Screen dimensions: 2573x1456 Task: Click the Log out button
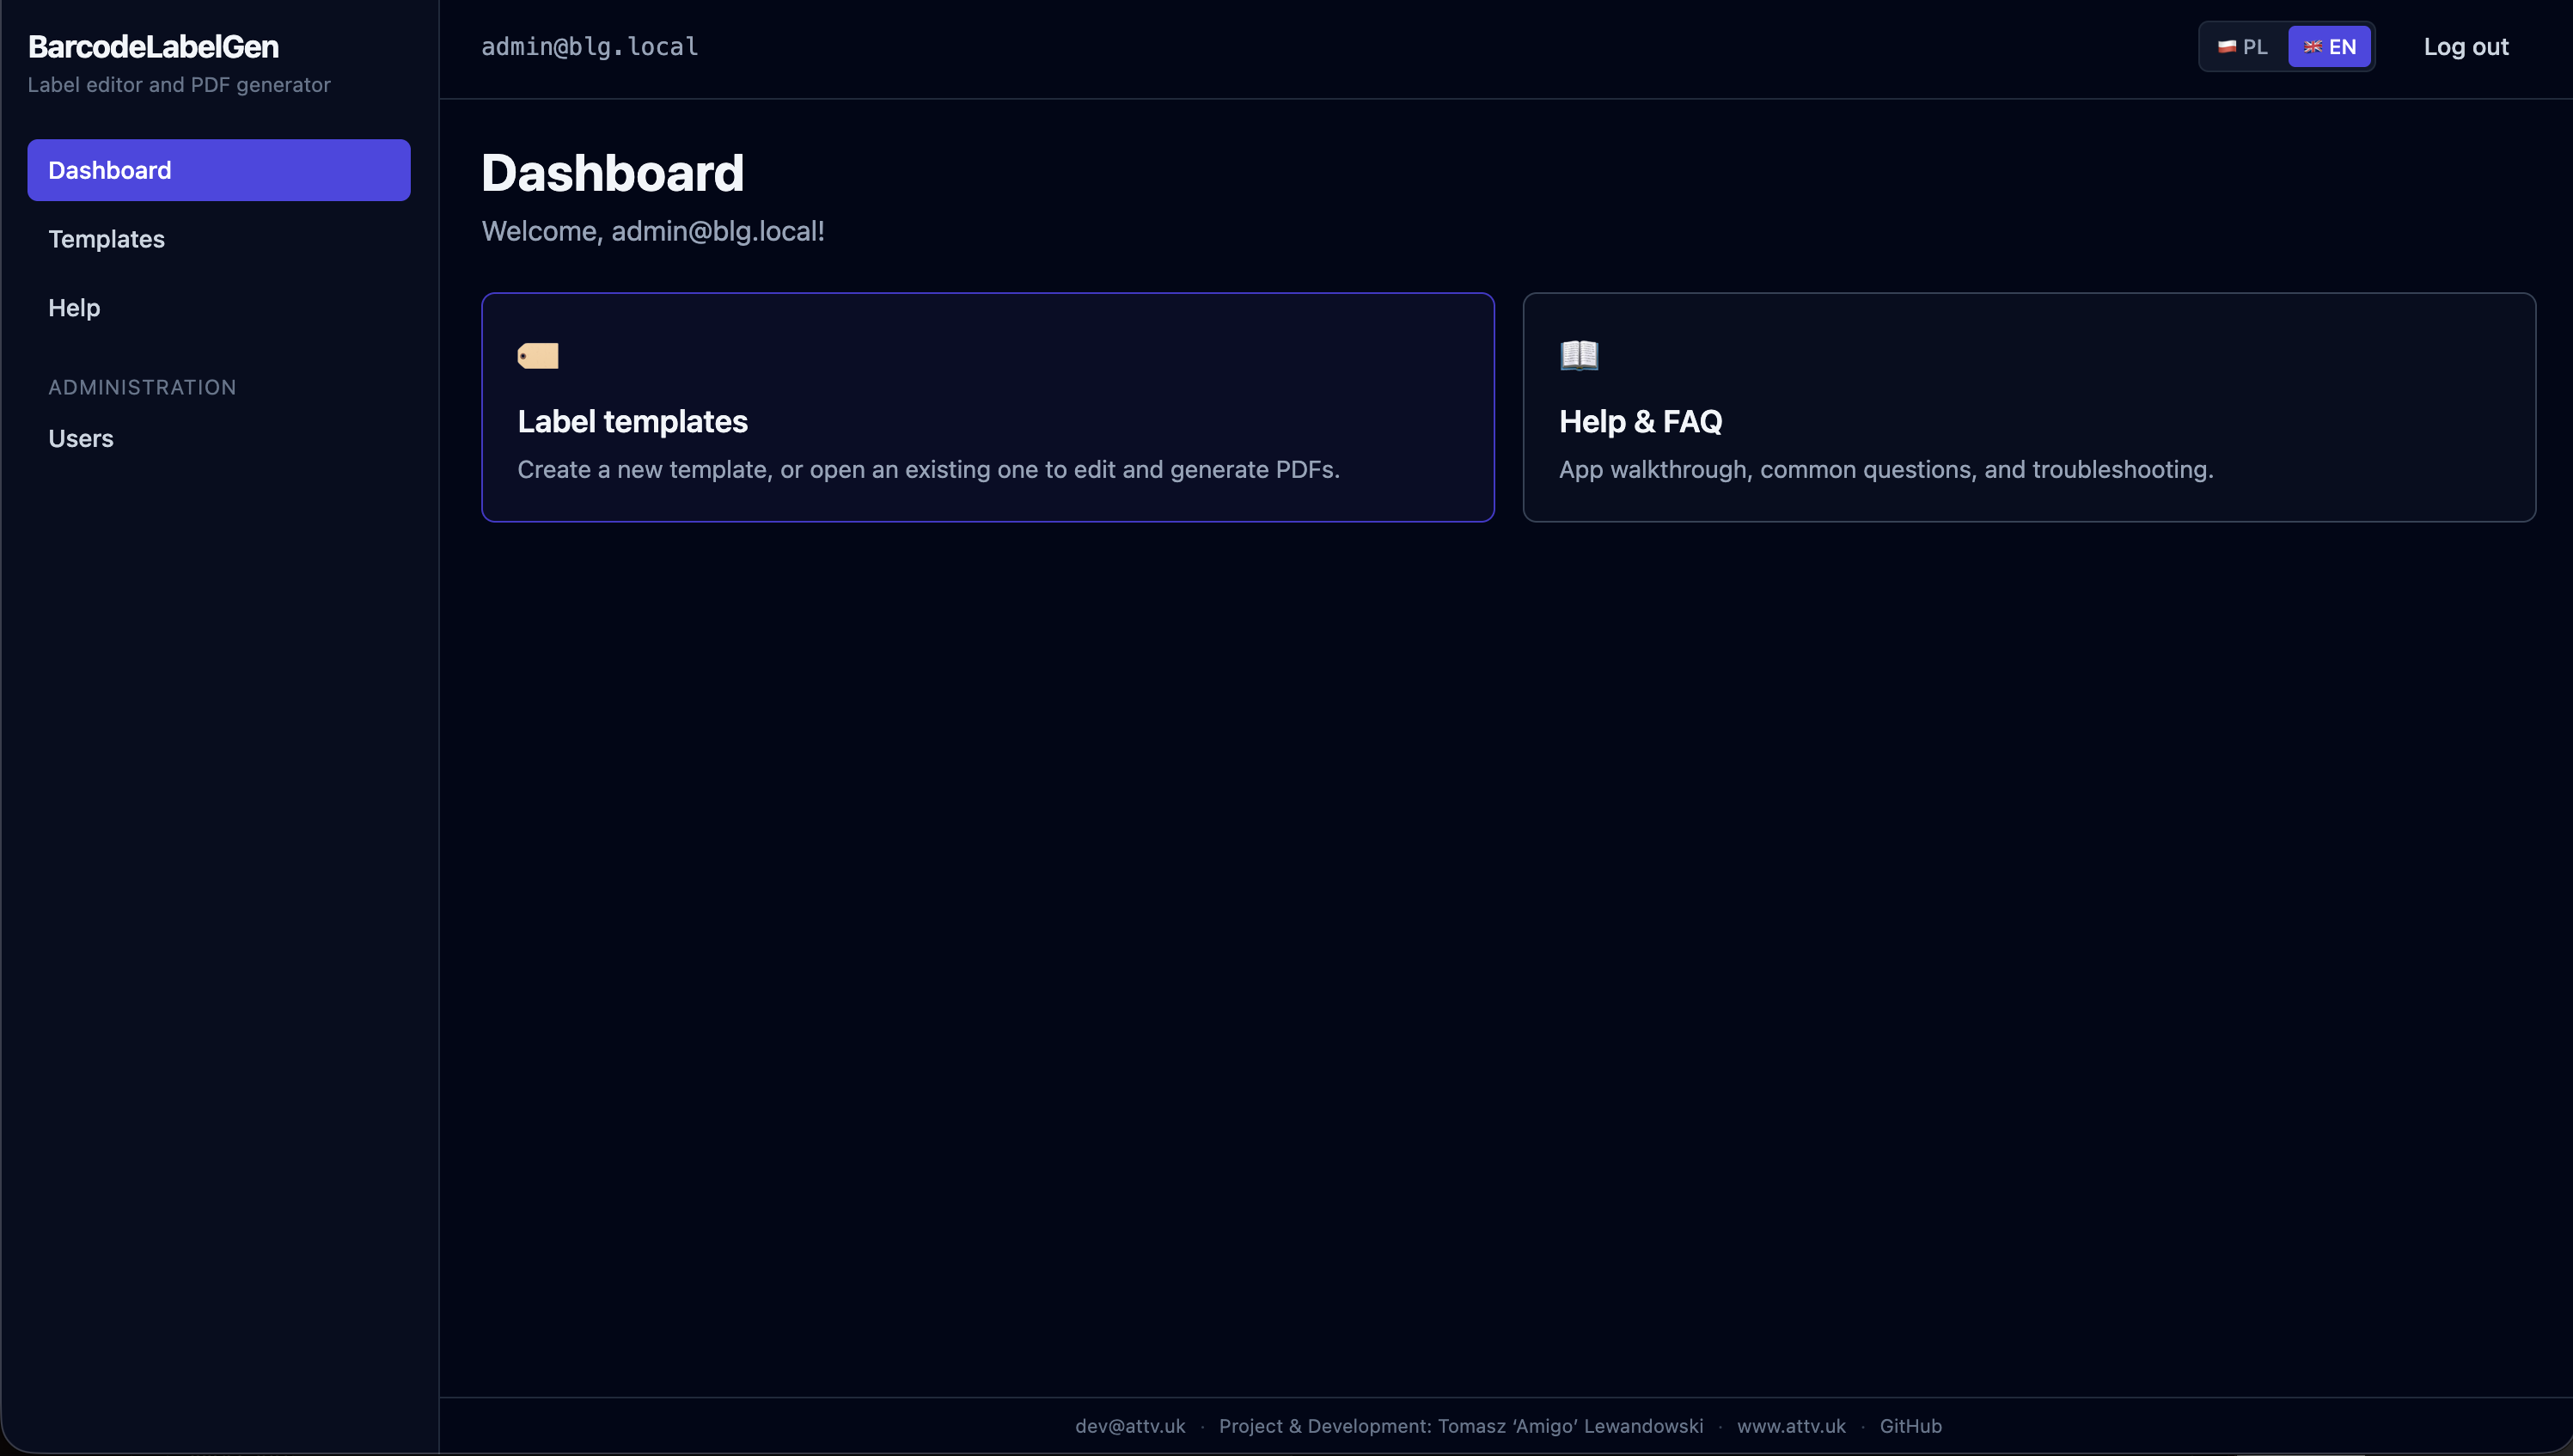pos(2466,47)
